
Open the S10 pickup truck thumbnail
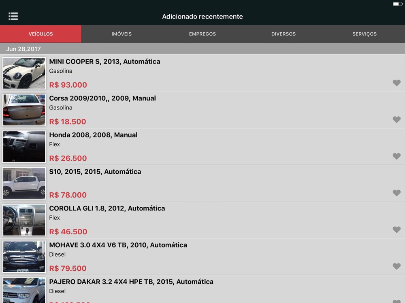click(x=24, y=183)
